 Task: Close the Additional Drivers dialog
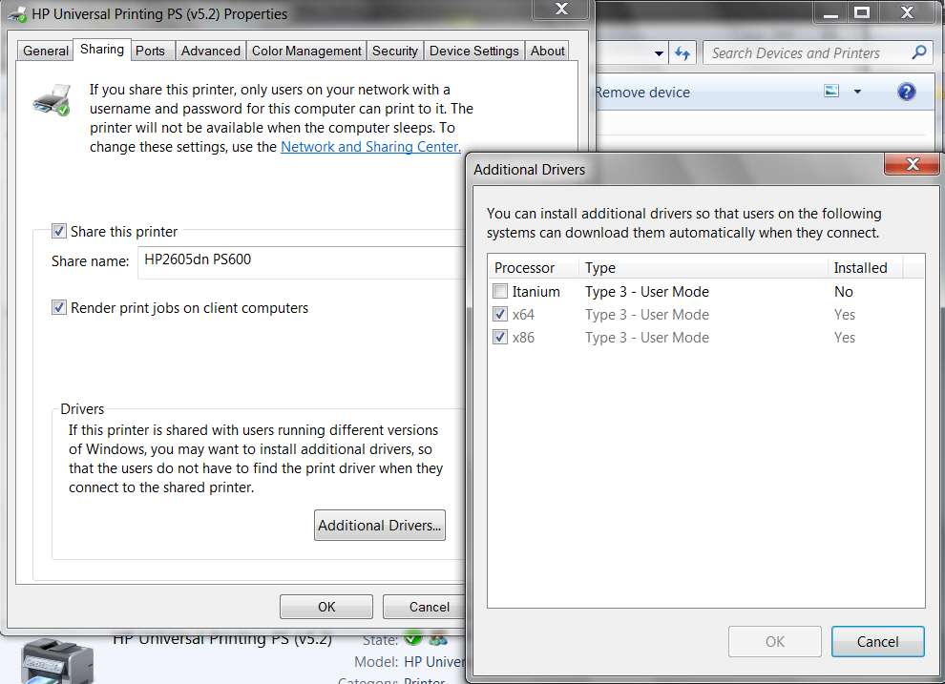click(912, 164)
